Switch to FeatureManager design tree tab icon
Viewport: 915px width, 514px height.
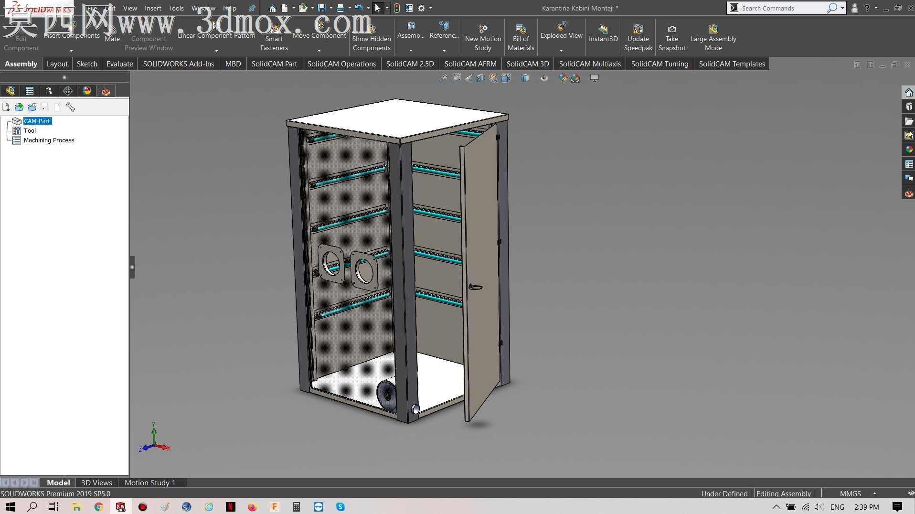coord(11,91)
